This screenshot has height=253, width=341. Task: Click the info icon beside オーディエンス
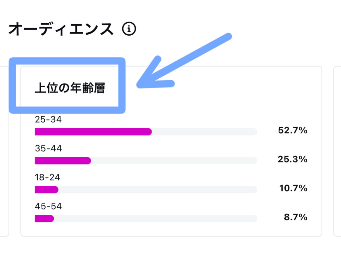tap(129, 29)
